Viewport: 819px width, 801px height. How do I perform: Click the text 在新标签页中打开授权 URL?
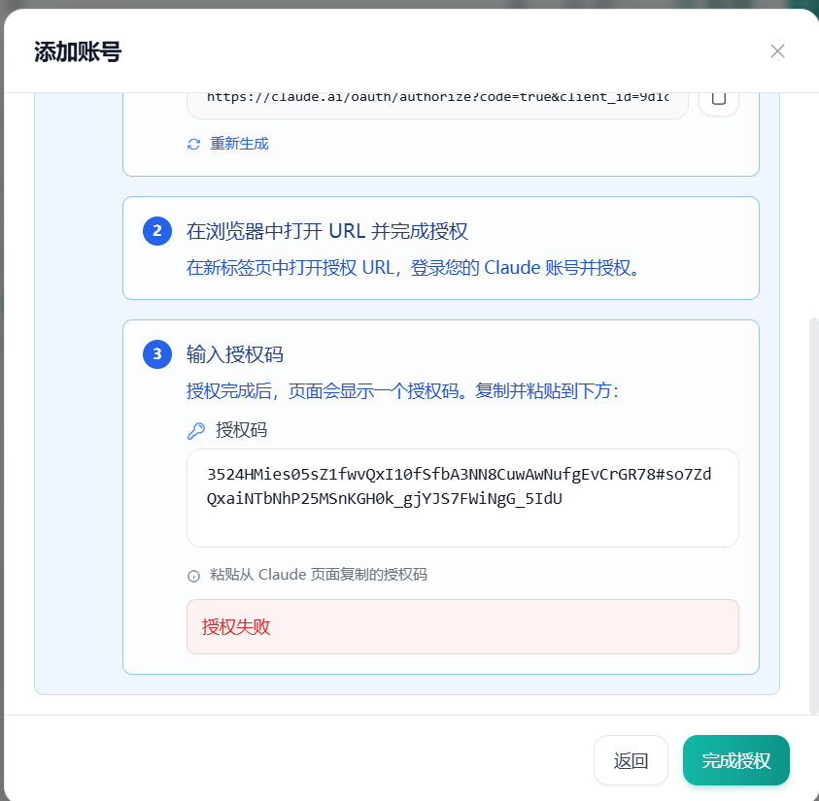point(290,268)
